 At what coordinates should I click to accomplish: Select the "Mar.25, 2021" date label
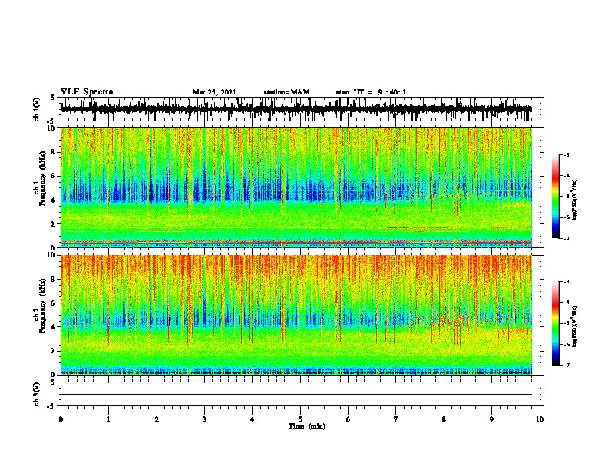pos(214,92)
